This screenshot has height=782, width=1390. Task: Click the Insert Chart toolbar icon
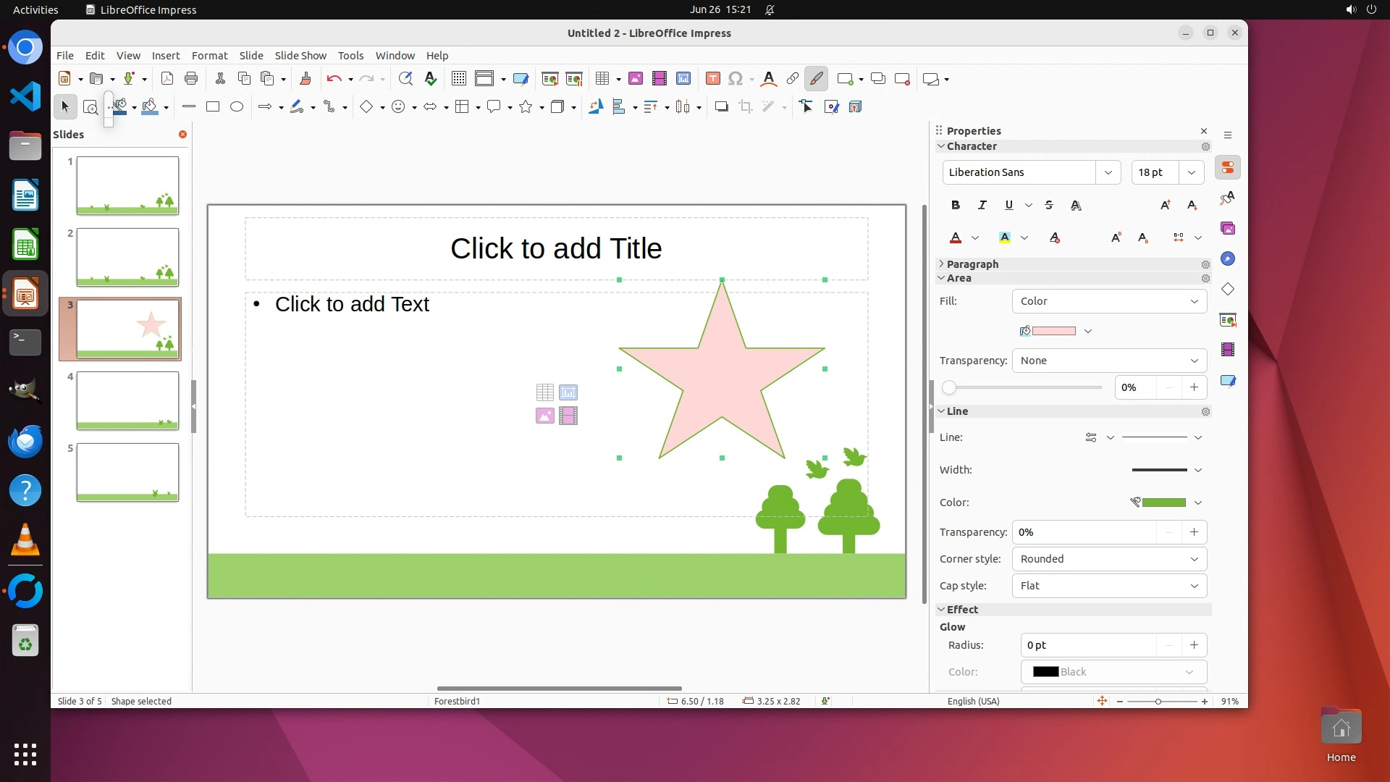pos(683,79)
